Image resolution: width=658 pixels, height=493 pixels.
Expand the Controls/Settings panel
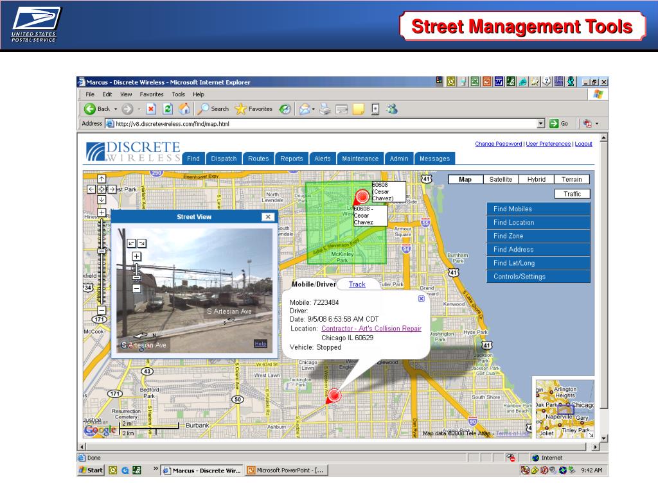pos(538,277)
